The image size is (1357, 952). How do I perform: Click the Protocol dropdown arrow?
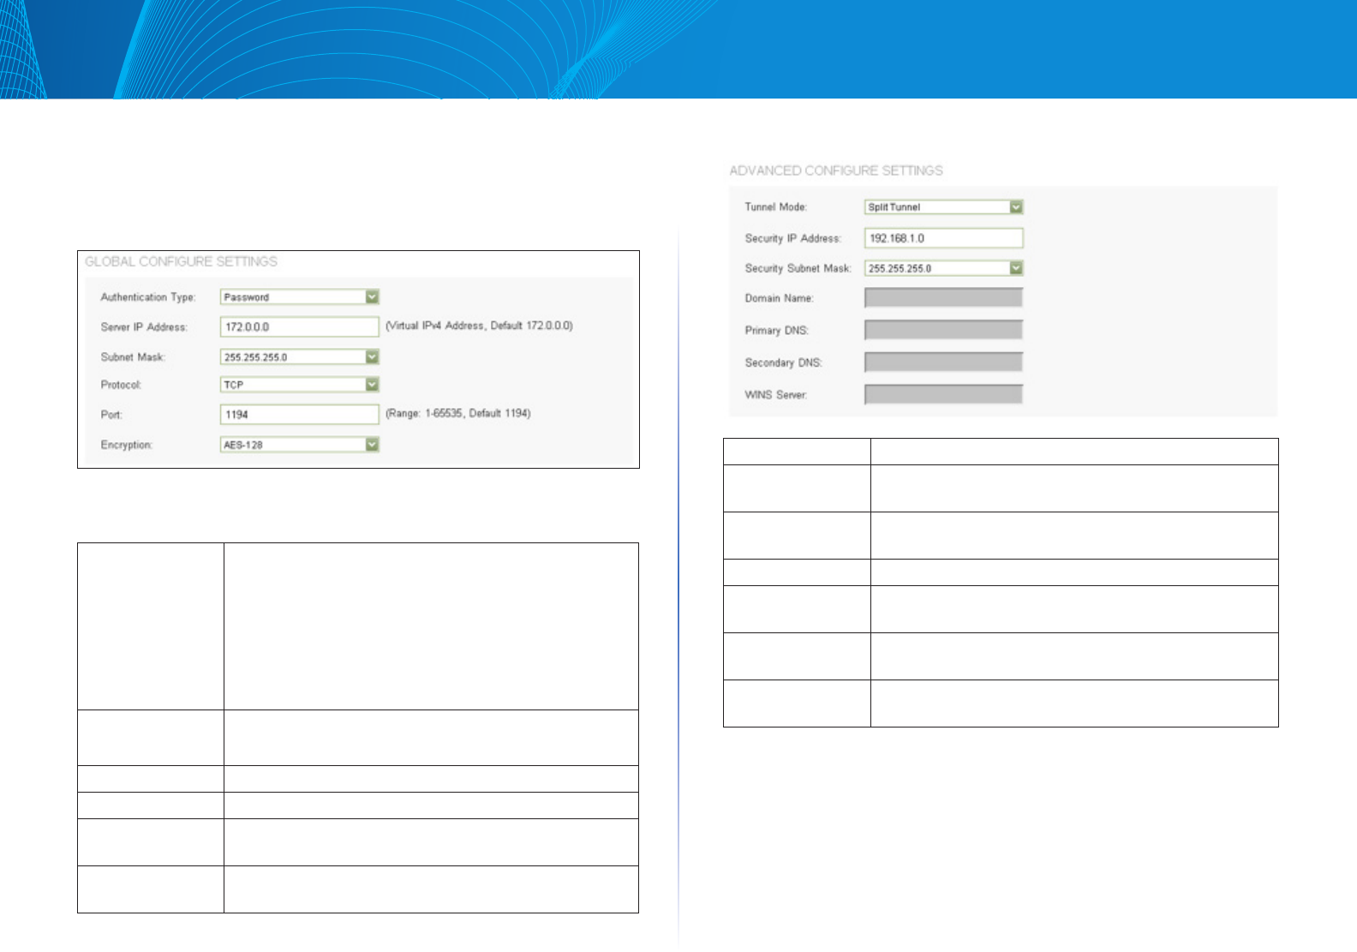[x=372, y=385]
